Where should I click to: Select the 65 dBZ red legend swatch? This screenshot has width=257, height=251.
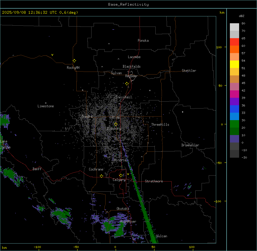click(x=234, y=42)
